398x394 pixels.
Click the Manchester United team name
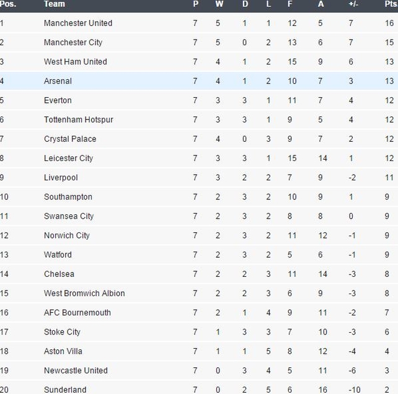click(78, 23)
